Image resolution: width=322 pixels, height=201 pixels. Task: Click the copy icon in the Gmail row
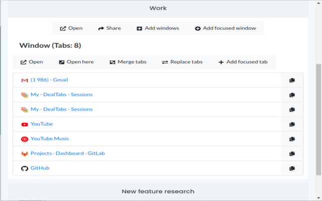coord(292,80)
